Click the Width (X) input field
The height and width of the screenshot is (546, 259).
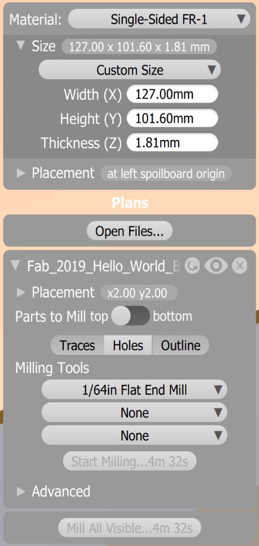[x=173, y=94]
